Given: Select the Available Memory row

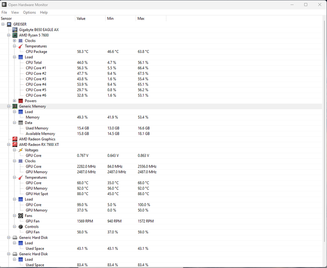Looking at the screenshot, I should click(x=161, y=134).
